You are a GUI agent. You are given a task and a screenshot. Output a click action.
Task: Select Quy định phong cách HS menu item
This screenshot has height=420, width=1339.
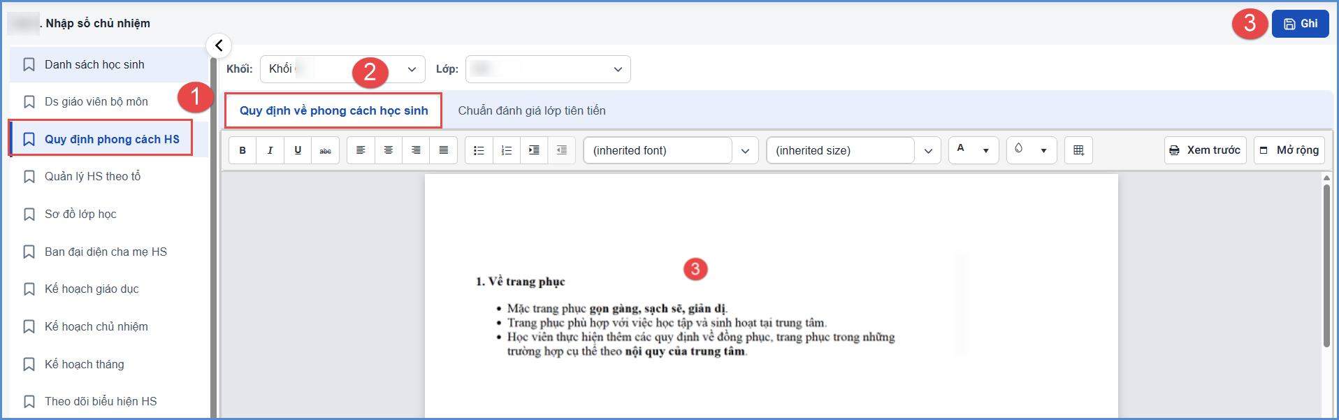click(109, 139)
